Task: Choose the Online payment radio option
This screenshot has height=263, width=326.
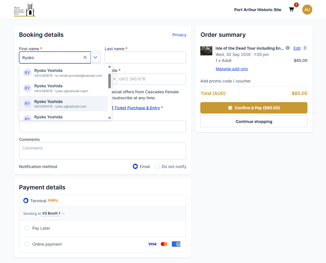Action: 27,244
